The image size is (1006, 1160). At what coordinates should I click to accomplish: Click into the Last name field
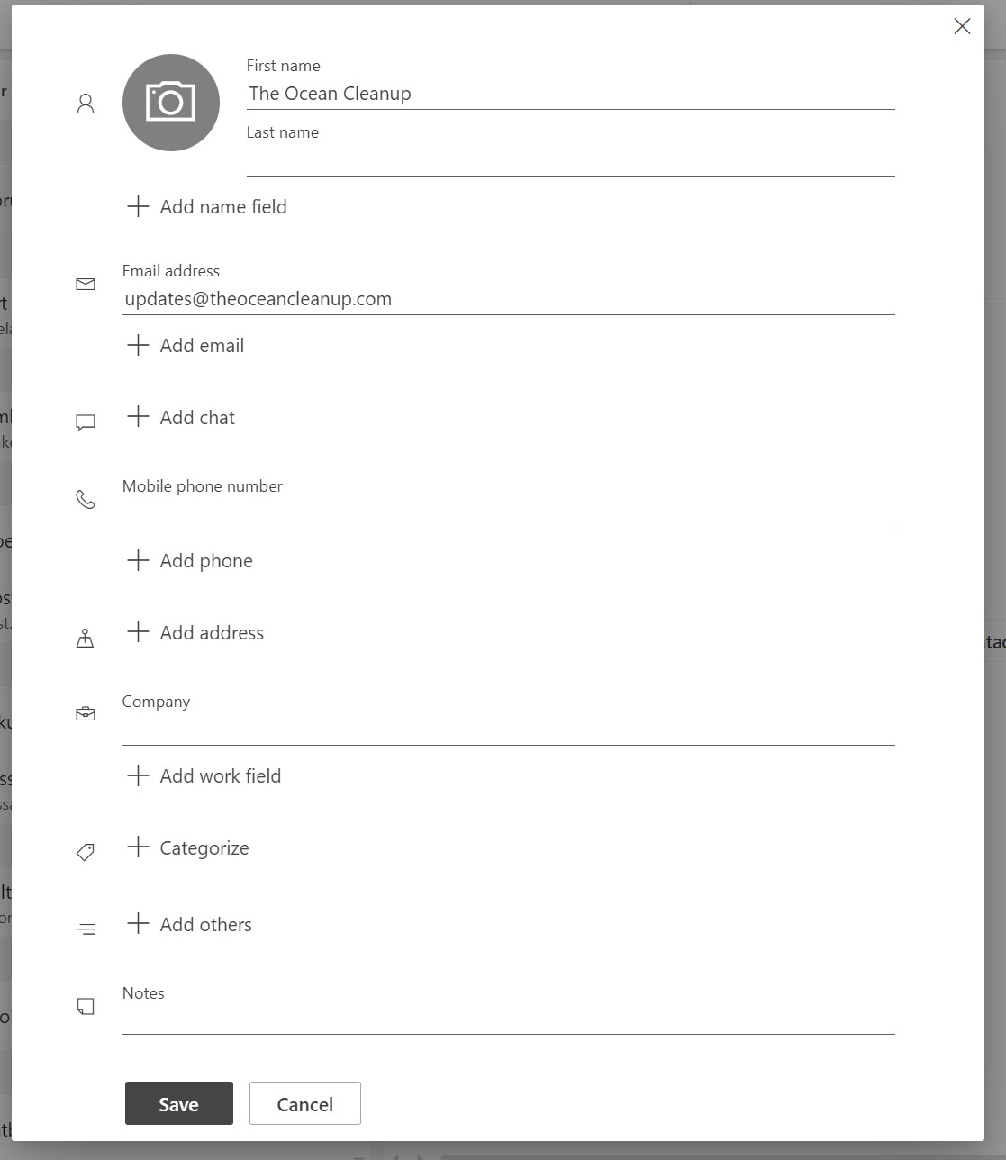[570, 160]
